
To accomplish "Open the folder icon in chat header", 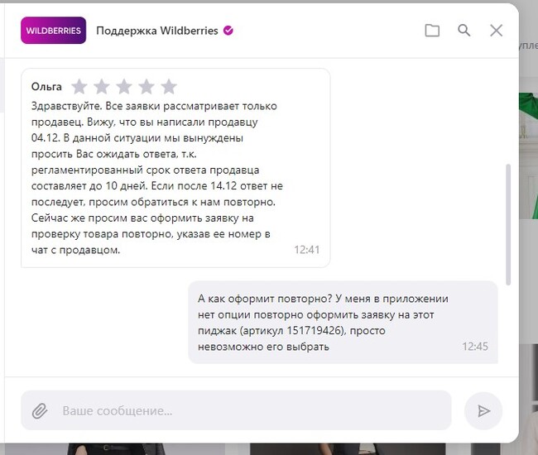I will 432,31.
